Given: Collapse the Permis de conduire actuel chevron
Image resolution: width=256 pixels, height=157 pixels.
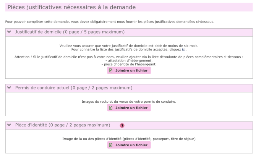Looking at the screenshot, I should (x=10, y=88).
